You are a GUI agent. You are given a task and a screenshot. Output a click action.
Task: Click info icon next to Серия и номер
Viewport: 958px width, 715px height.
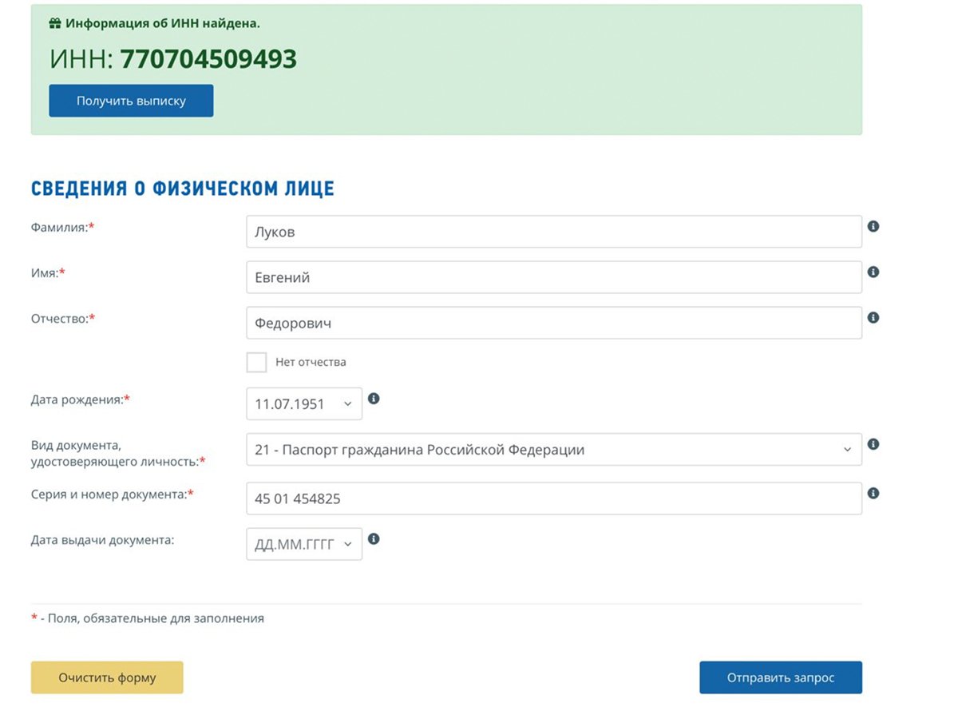[873, 494]
